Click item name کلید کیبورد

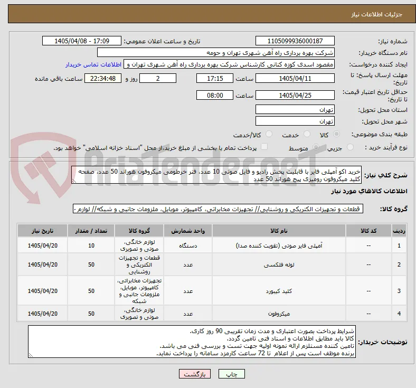(279, 291)
